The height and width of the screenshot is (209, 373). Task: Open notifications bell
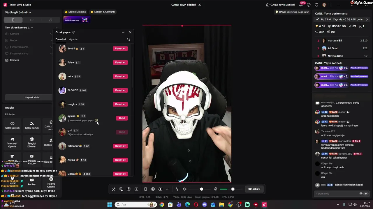pos(301,5)
